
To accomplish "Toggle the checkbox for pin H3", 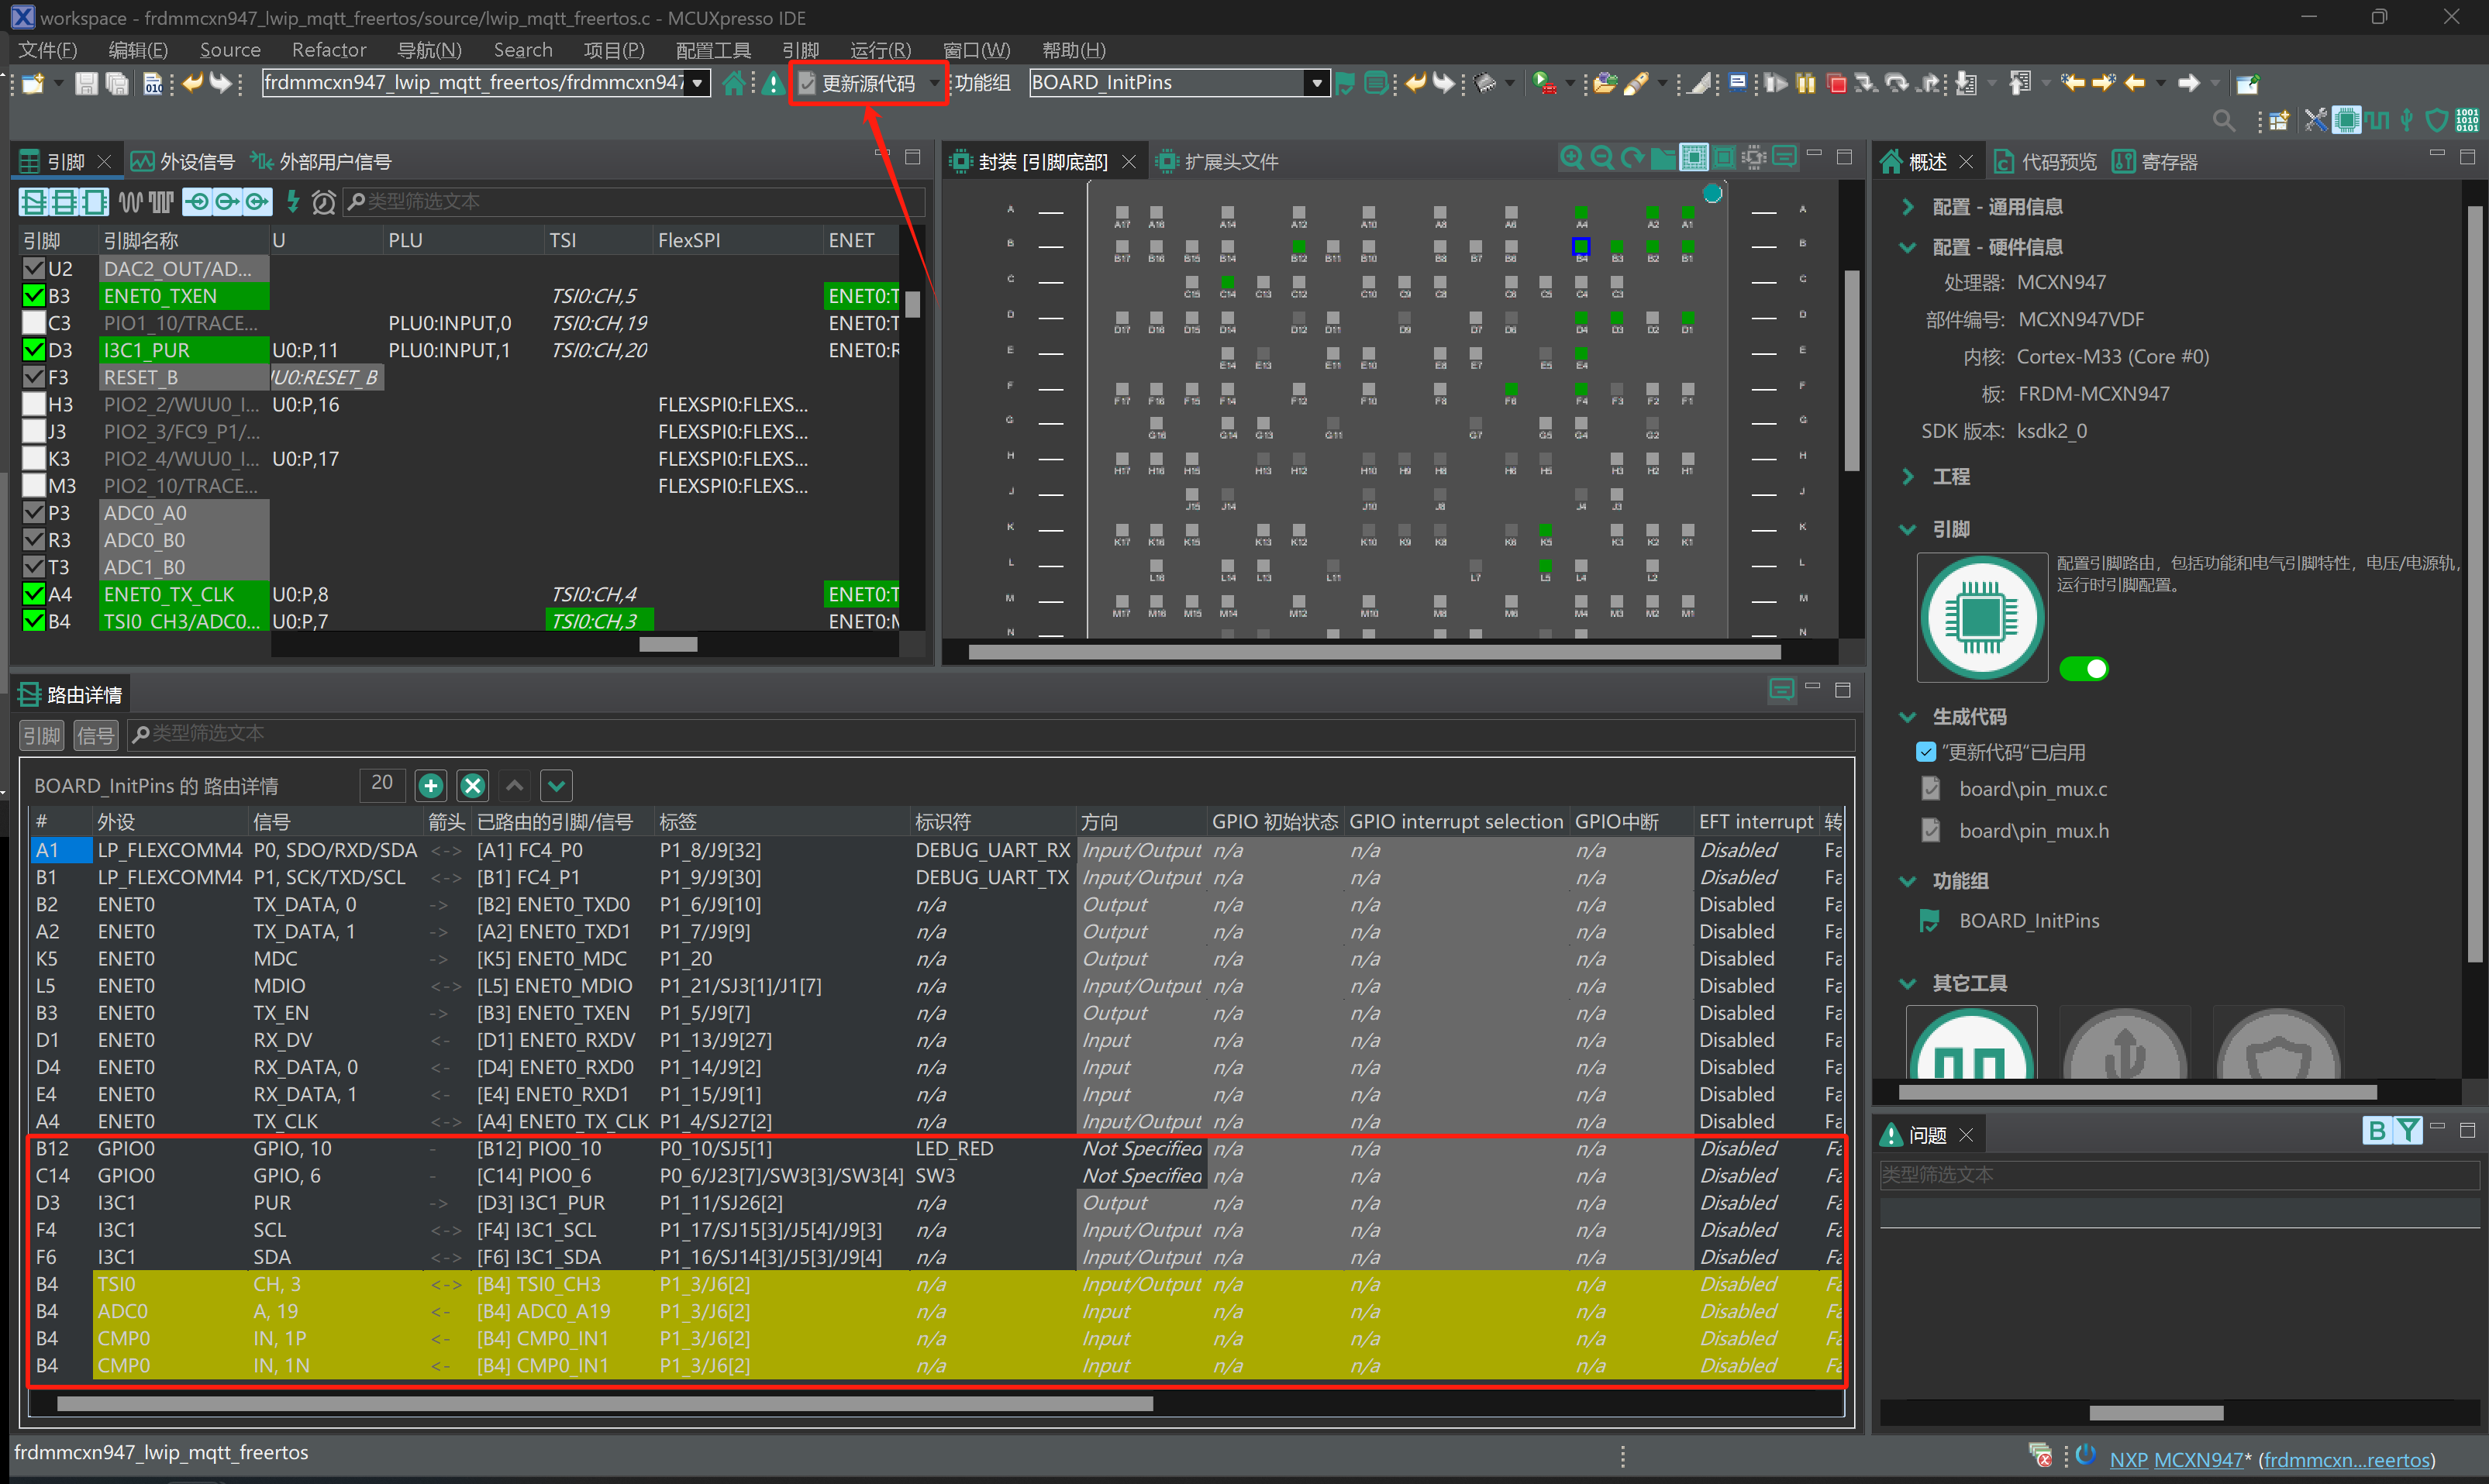I will coord(34,404).
